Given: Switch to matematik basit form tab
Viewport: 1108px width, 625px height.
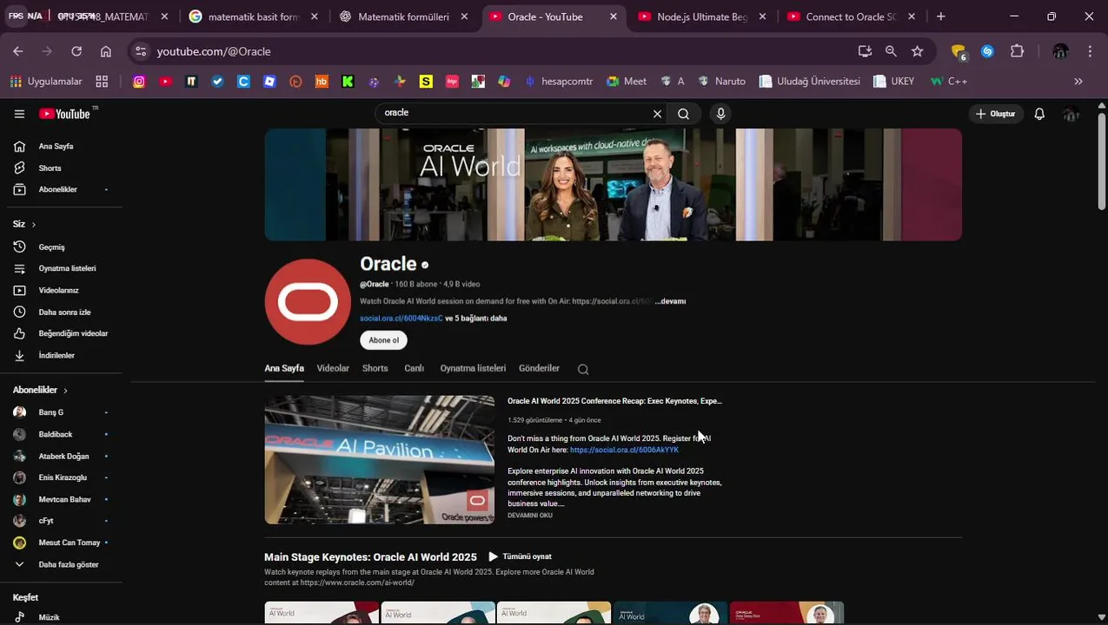Looking at the screenshot, I should coord(254,16).
